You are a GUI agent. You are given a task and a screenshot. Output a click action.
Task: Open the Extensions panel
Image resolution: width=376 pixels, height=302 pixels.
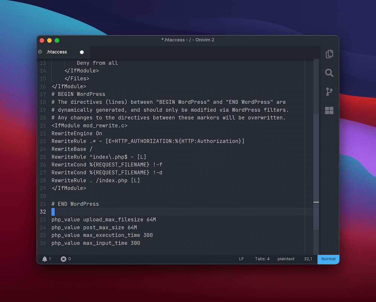(329, 110)
